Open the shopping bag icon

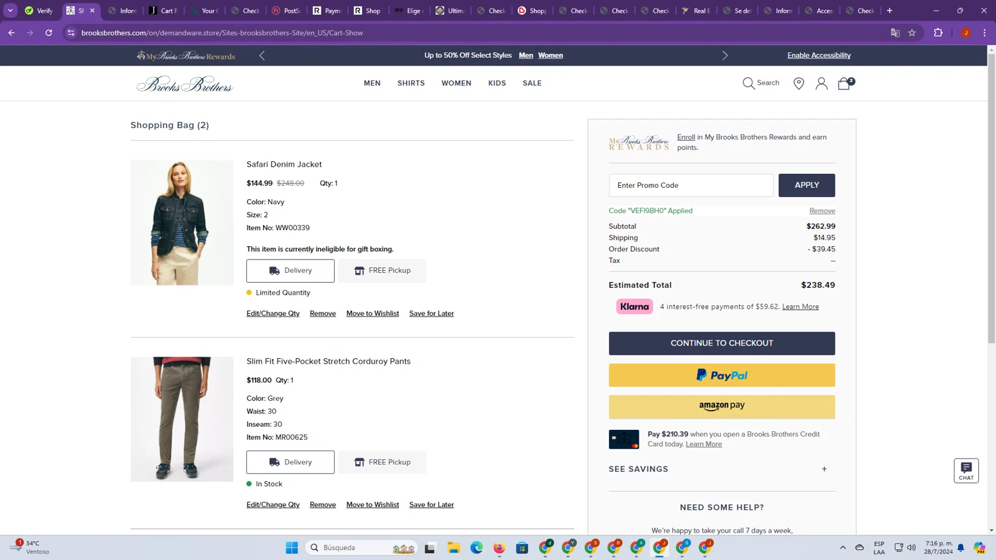pyautogui.click(x=845, y=83)
